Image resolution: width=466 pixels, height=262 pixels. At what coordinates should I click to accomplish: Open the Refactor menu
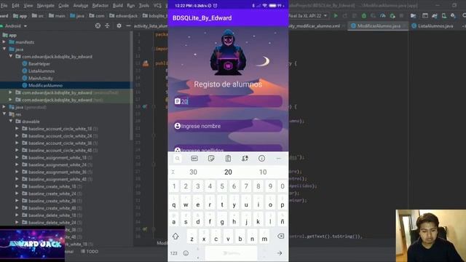[100, 5]
